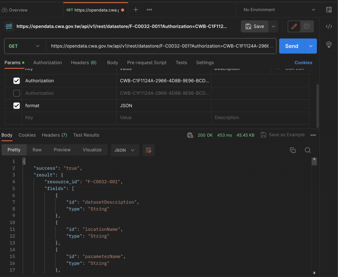Open the request Headers (6) tab

(x=84, y=62)
